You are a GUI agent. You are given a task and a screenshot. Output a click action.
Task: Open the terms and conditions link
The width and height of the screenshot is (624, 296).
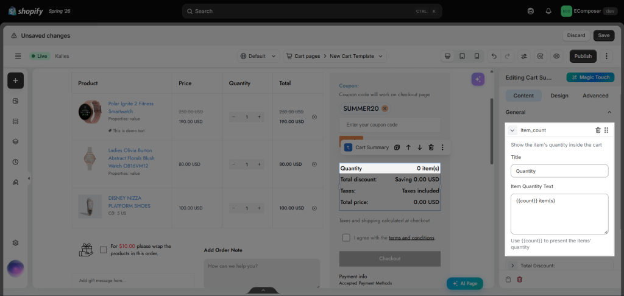(x=411, y=238)
